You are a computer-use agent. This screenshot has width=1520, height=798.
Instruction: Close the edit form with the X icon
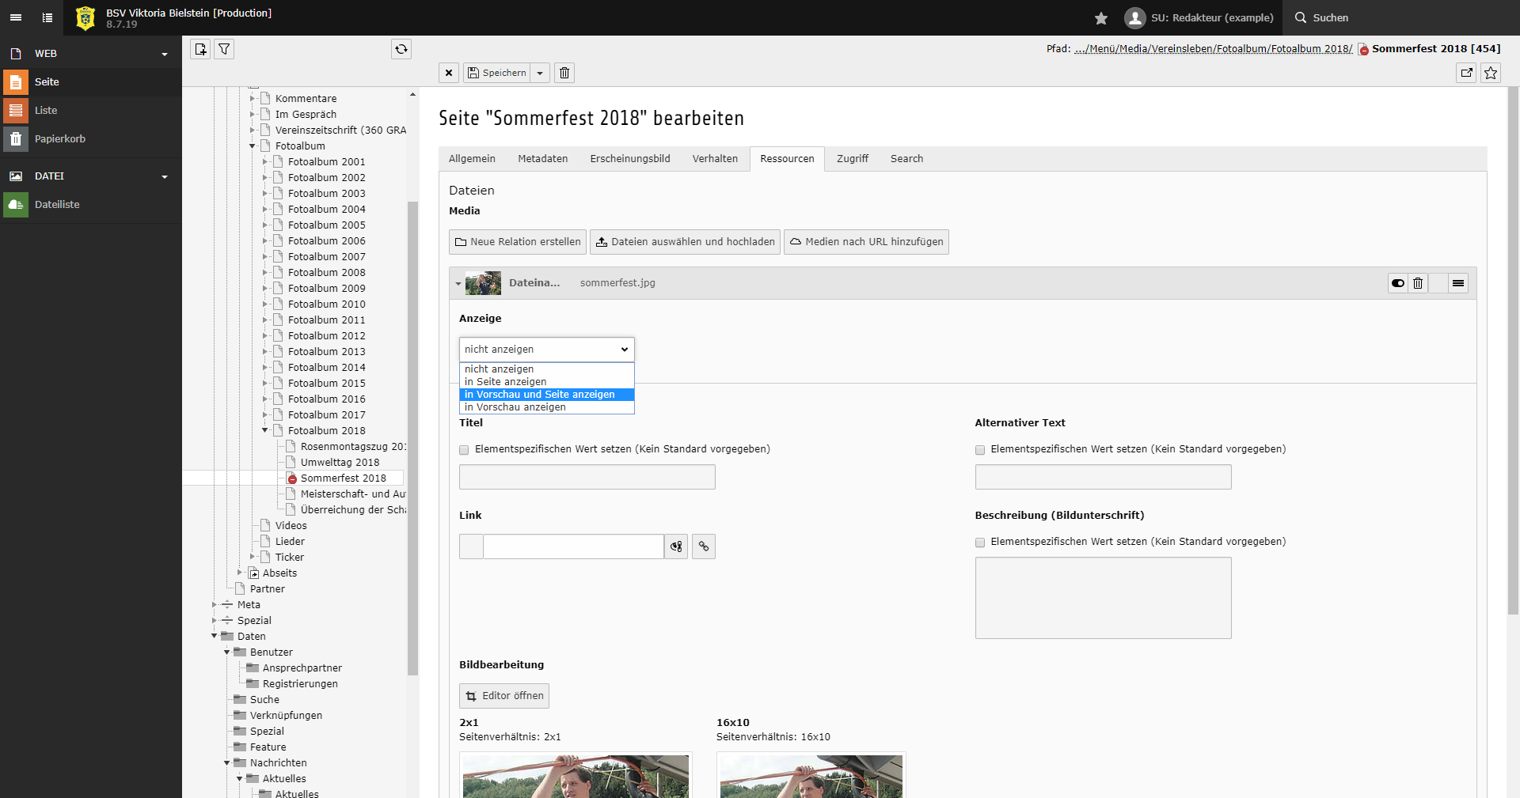pos(449,73)
